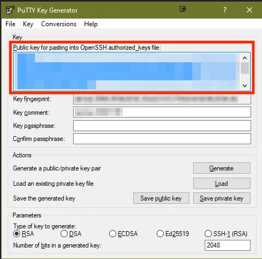Image resolution: width=262 pixels, height=259 pixels.
Task: Open the Help menu
Action: [91, 24]
